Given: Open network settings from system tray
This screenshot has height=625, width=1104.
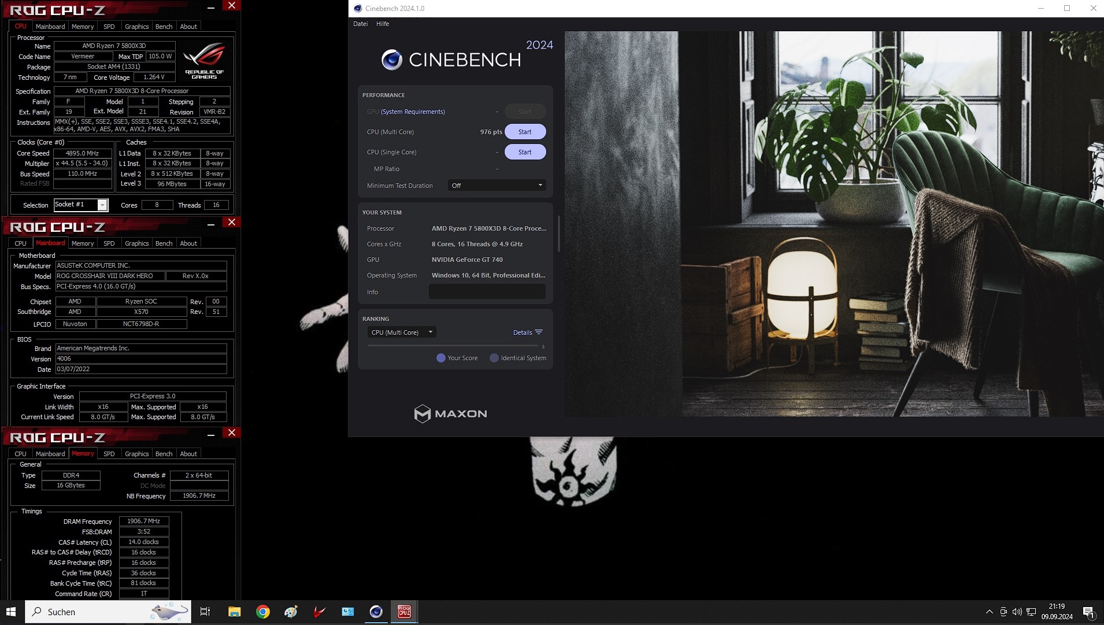Looking at the screenshot, I should point(1031,612).
